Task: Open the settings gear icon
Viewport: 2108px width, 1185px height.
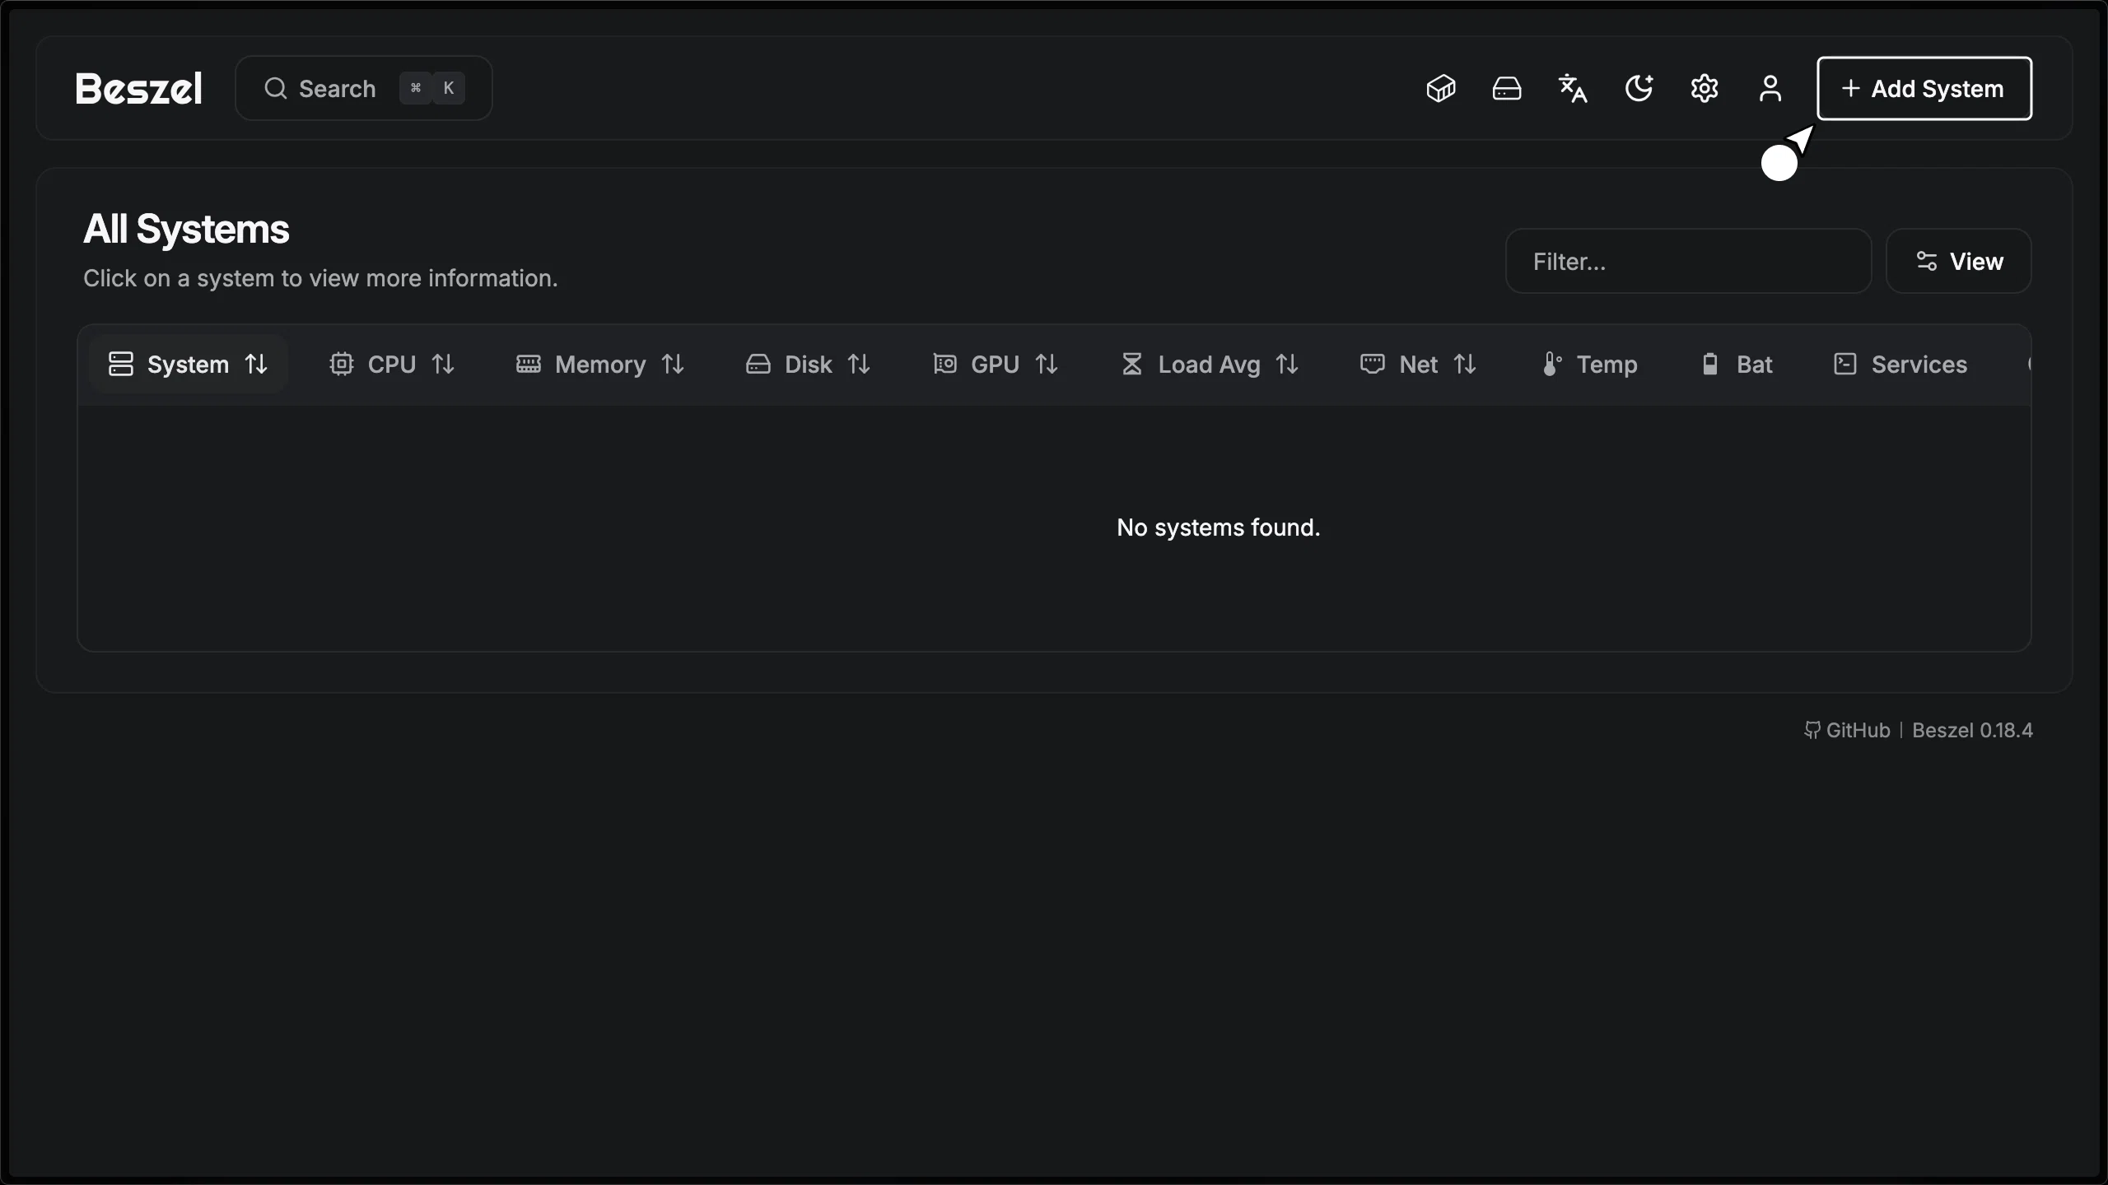Action: [x=1705, y=88]
